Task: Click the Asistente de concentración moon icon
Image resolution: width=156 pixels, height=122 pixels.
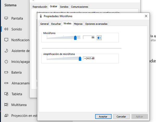Action: (6, 51)
